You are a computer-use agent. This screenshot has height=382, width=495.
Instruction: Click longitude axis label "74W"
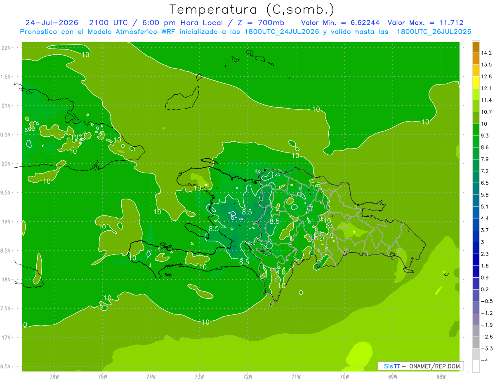point(151,376)
